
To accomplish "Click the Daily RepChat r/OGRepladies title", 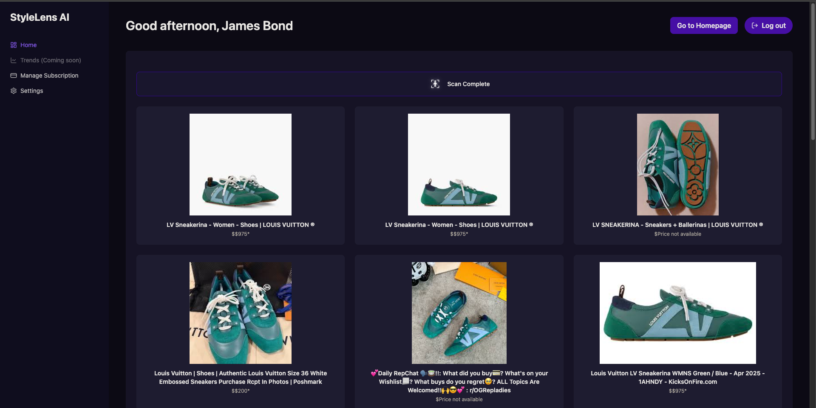I will coord(459,382).
